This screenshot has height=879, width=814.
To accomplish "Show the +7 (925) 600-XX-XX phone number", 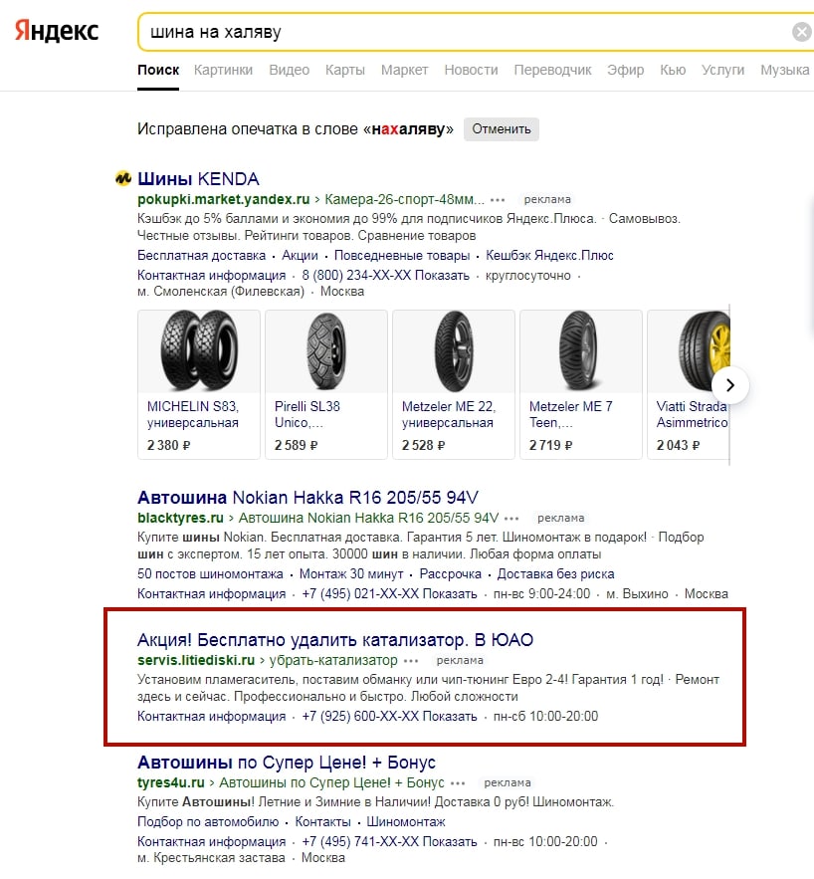I will [389, 717].
